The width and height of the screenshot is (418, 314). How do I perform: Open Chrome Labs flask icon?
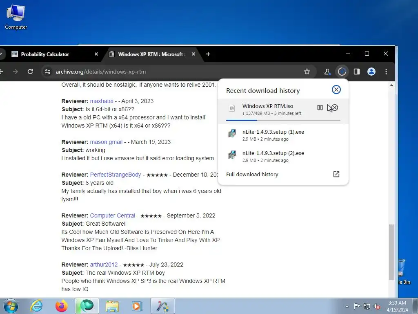point(327,72)
